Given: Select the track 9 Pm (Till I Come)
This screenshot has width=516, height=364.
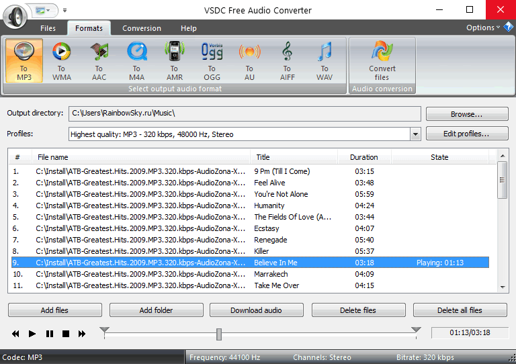Looking at the screenshot, I should tap(250, 171).
